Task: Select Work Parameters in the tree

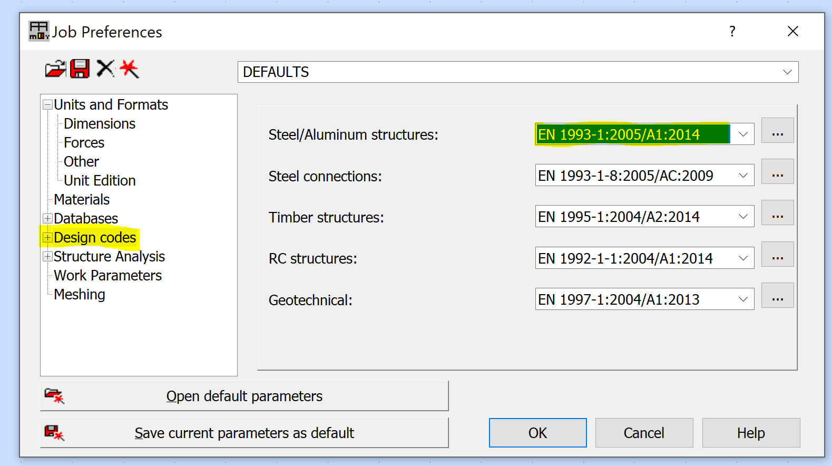Action: [107, 276]
